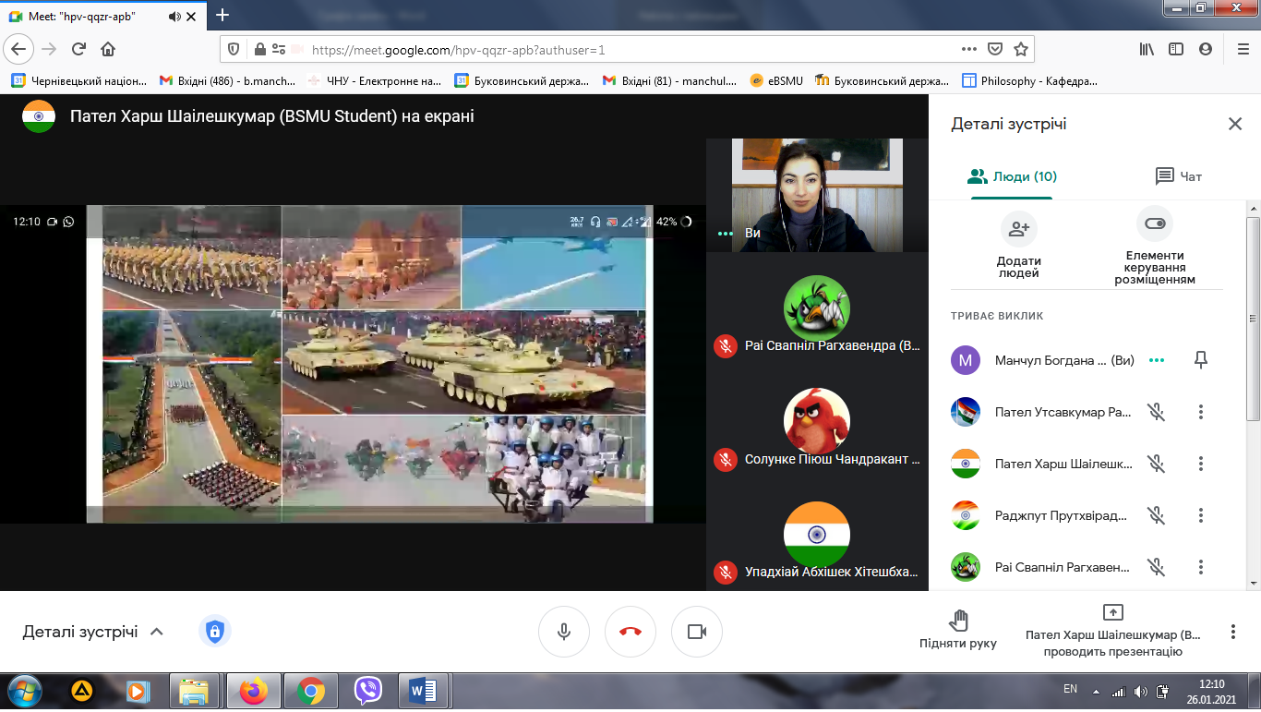The width and height of the screenshot is (1261, 712).
Task: Close the Деталі зустрічі side panel
Action: (x=1234, y=124)
